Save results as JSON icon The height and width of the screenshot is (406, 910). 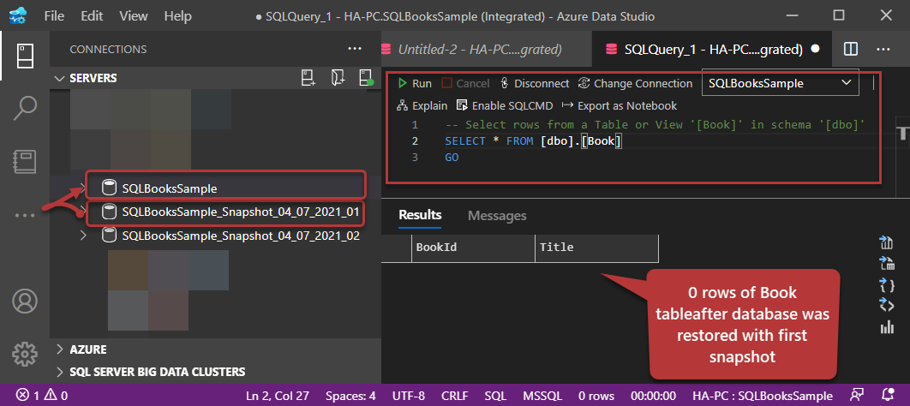887,284
